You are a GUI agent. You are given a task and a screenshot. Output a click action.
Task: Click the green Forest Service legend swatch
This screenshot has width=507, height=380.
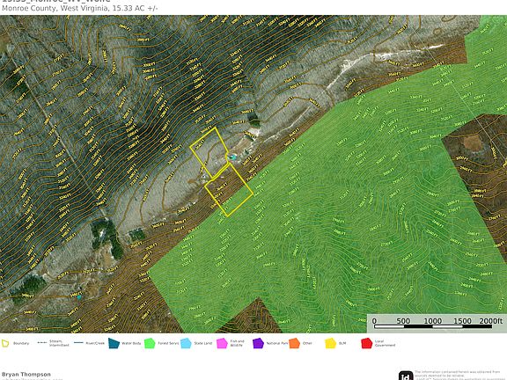coord(150,343)
